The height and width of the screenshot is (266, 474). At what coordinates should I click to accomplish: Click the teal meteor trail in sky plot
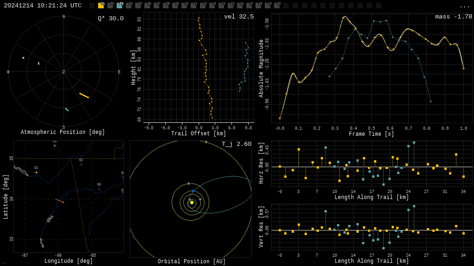point(67,109)
